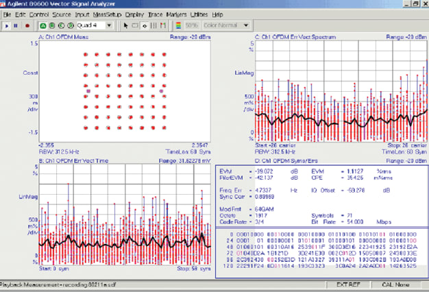Click the right purple pilot constellation point
The image size is (429, 292).
162,91
